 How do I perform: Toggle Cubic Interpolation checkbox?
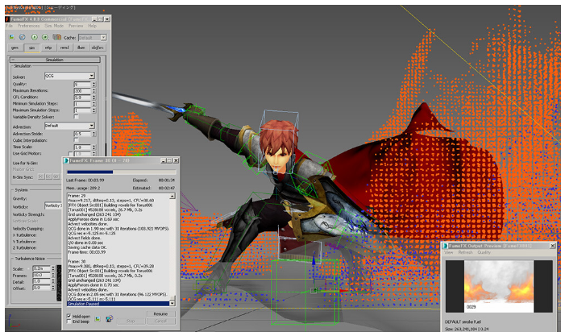pyautogui.click(x=76, y=140)
